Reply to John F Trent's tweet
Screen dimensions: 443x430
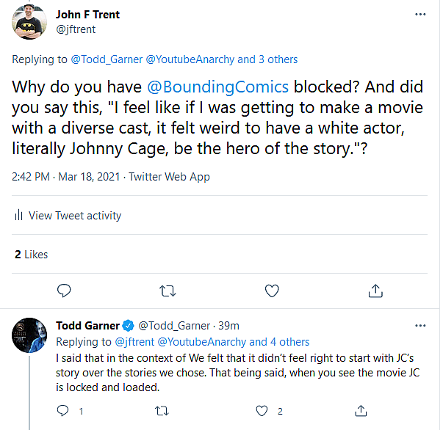[x=64, y=291]
